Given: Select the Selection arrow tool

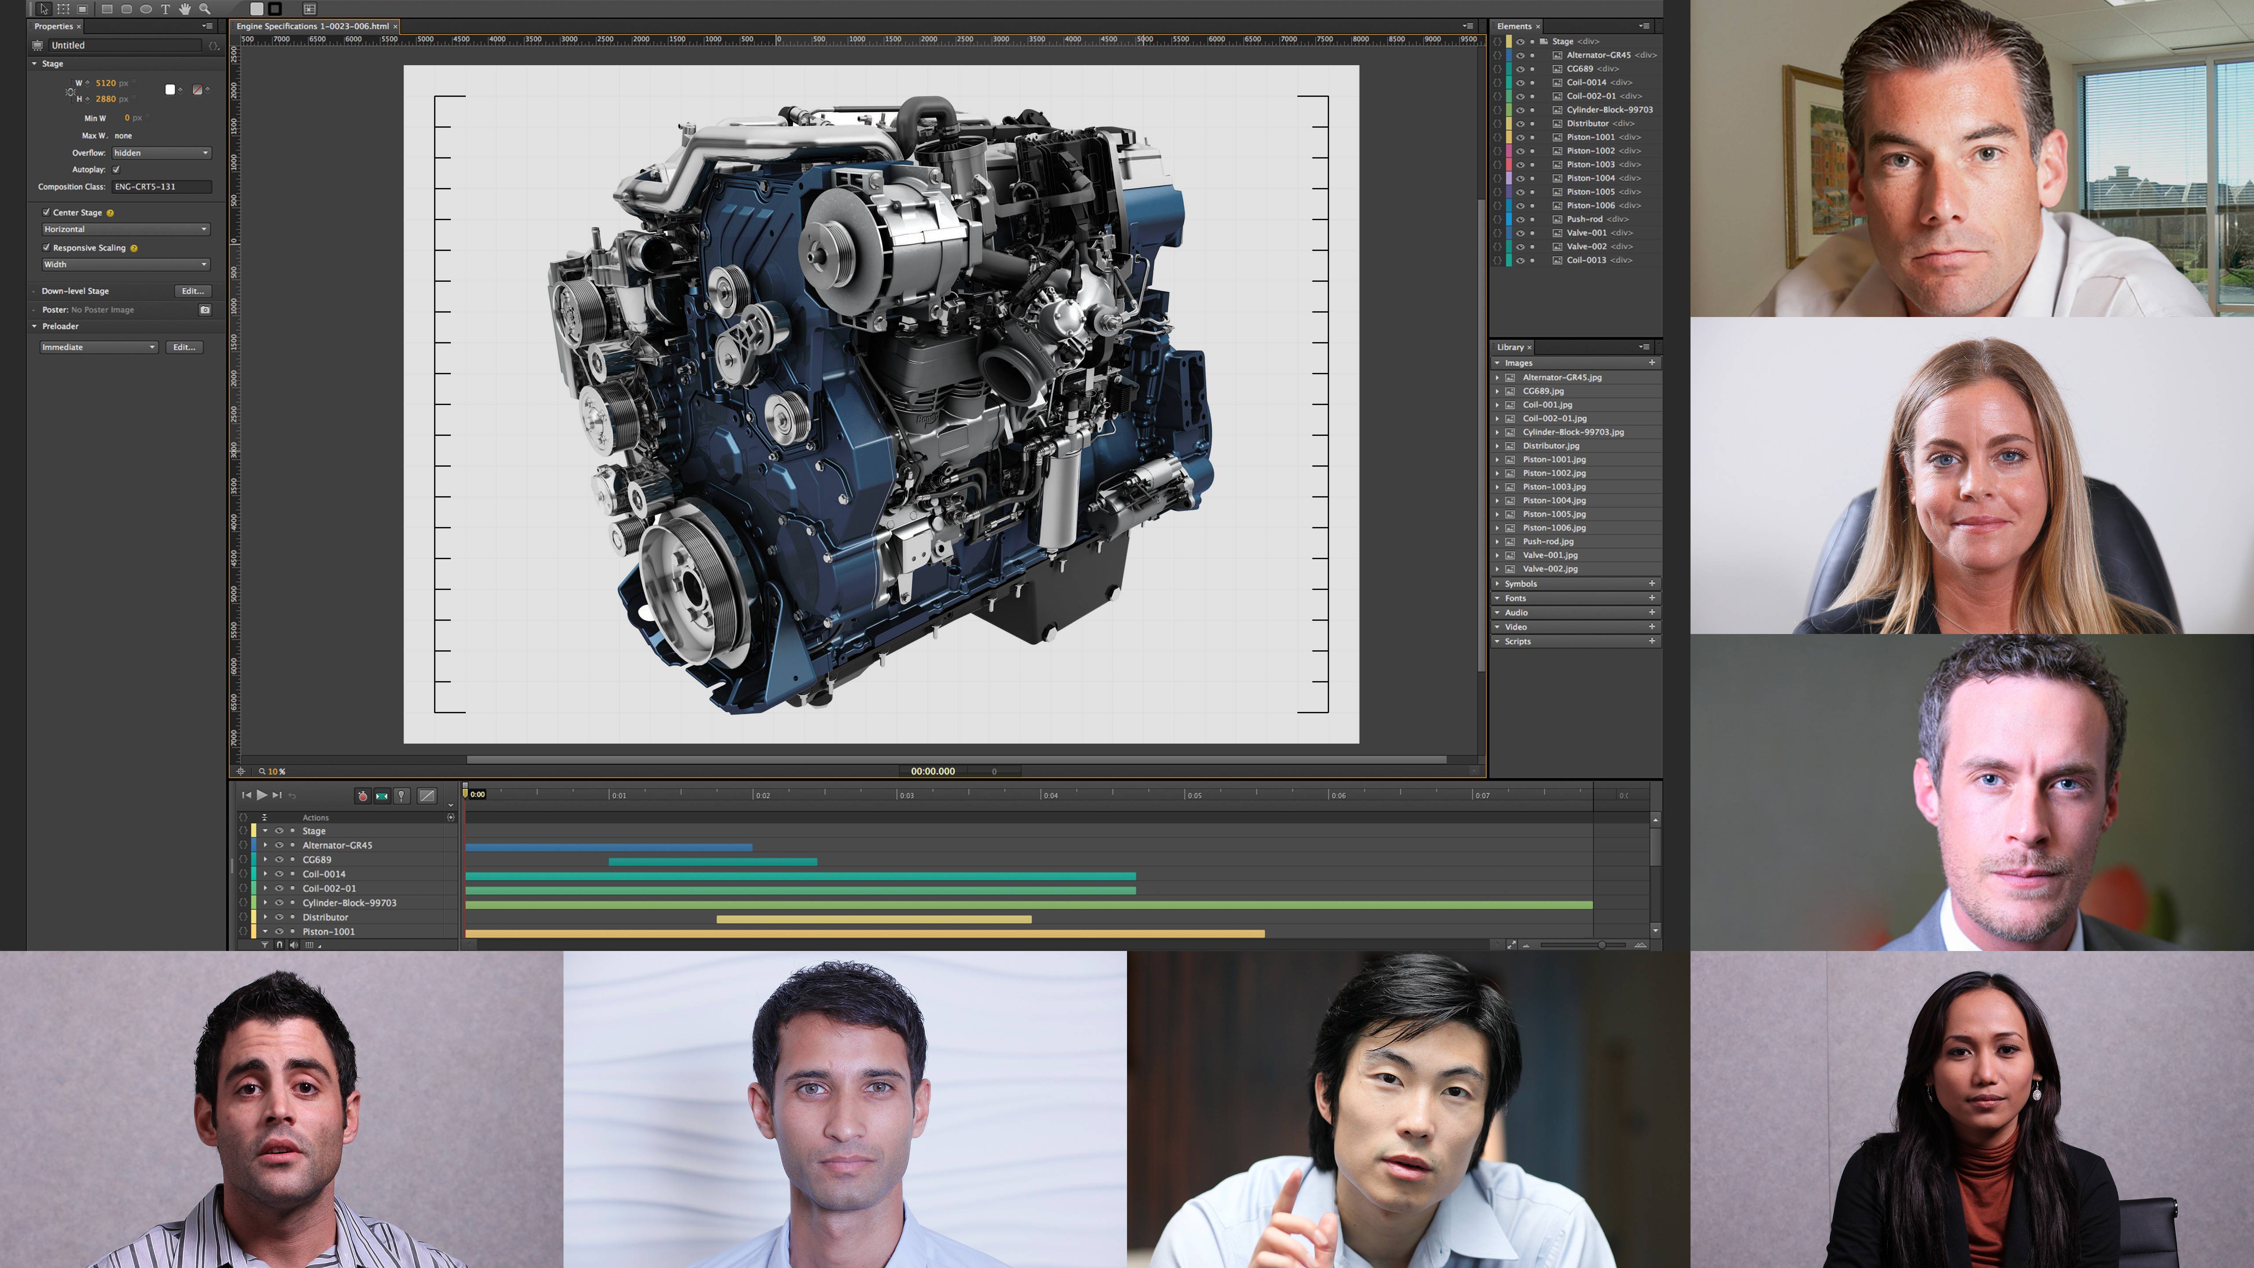Looking at the screenshot, I should [x=44, y=9].
